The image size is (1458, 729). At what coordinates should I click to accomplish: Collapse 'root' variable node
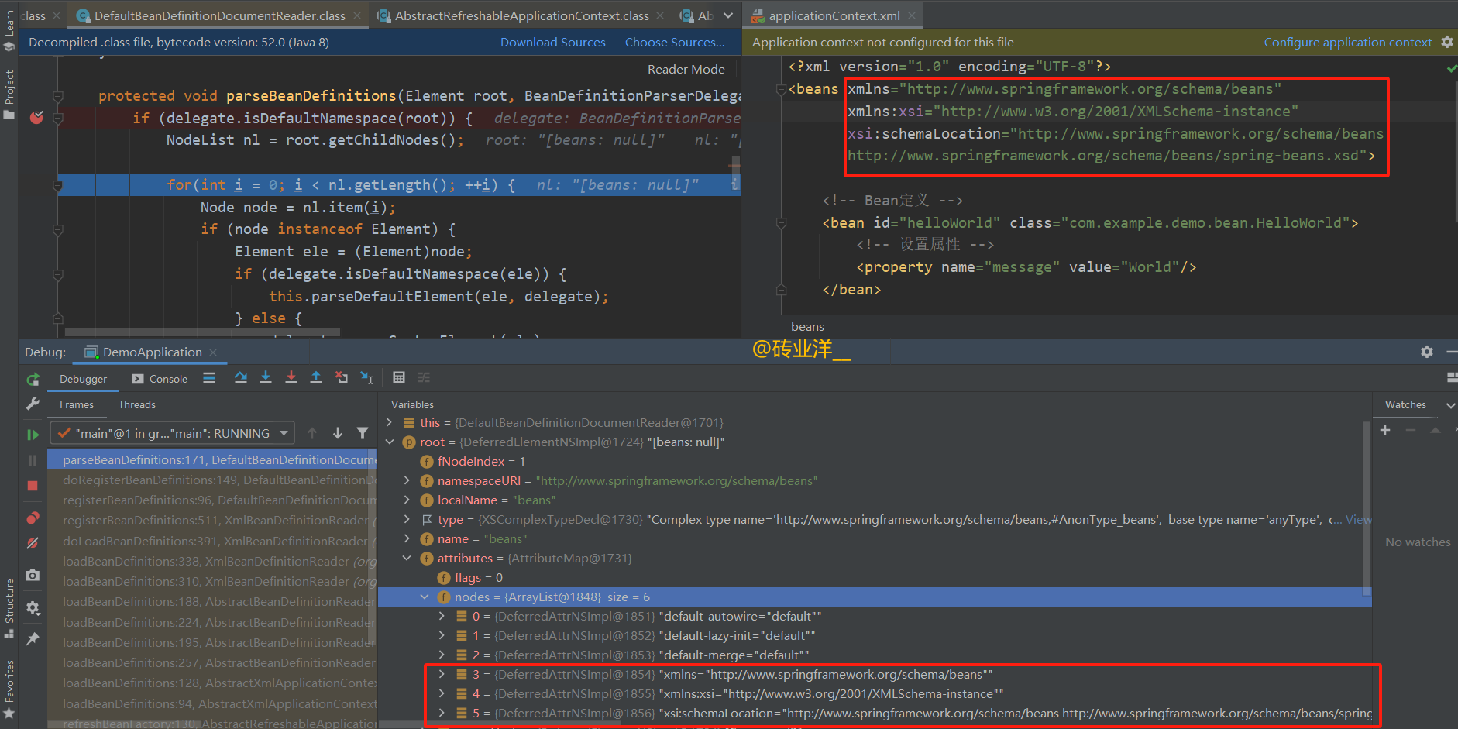click(390, 442)
